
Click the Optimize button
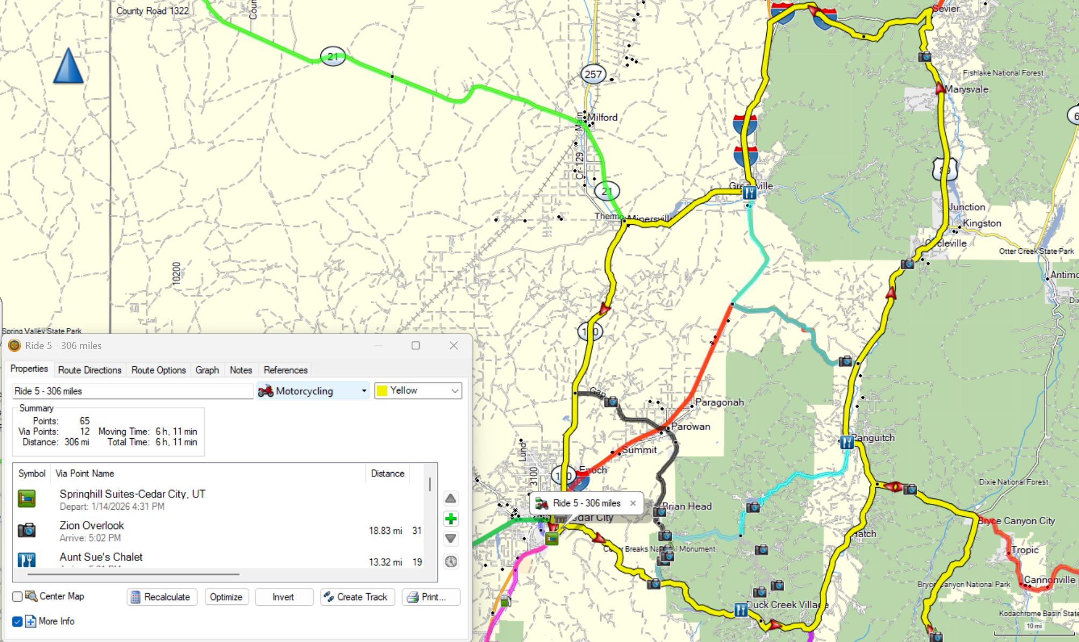click(226, 597)
